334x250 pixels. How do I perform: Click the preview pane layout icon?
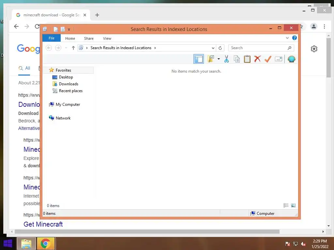pyautogui.click(x=199, y=59)
